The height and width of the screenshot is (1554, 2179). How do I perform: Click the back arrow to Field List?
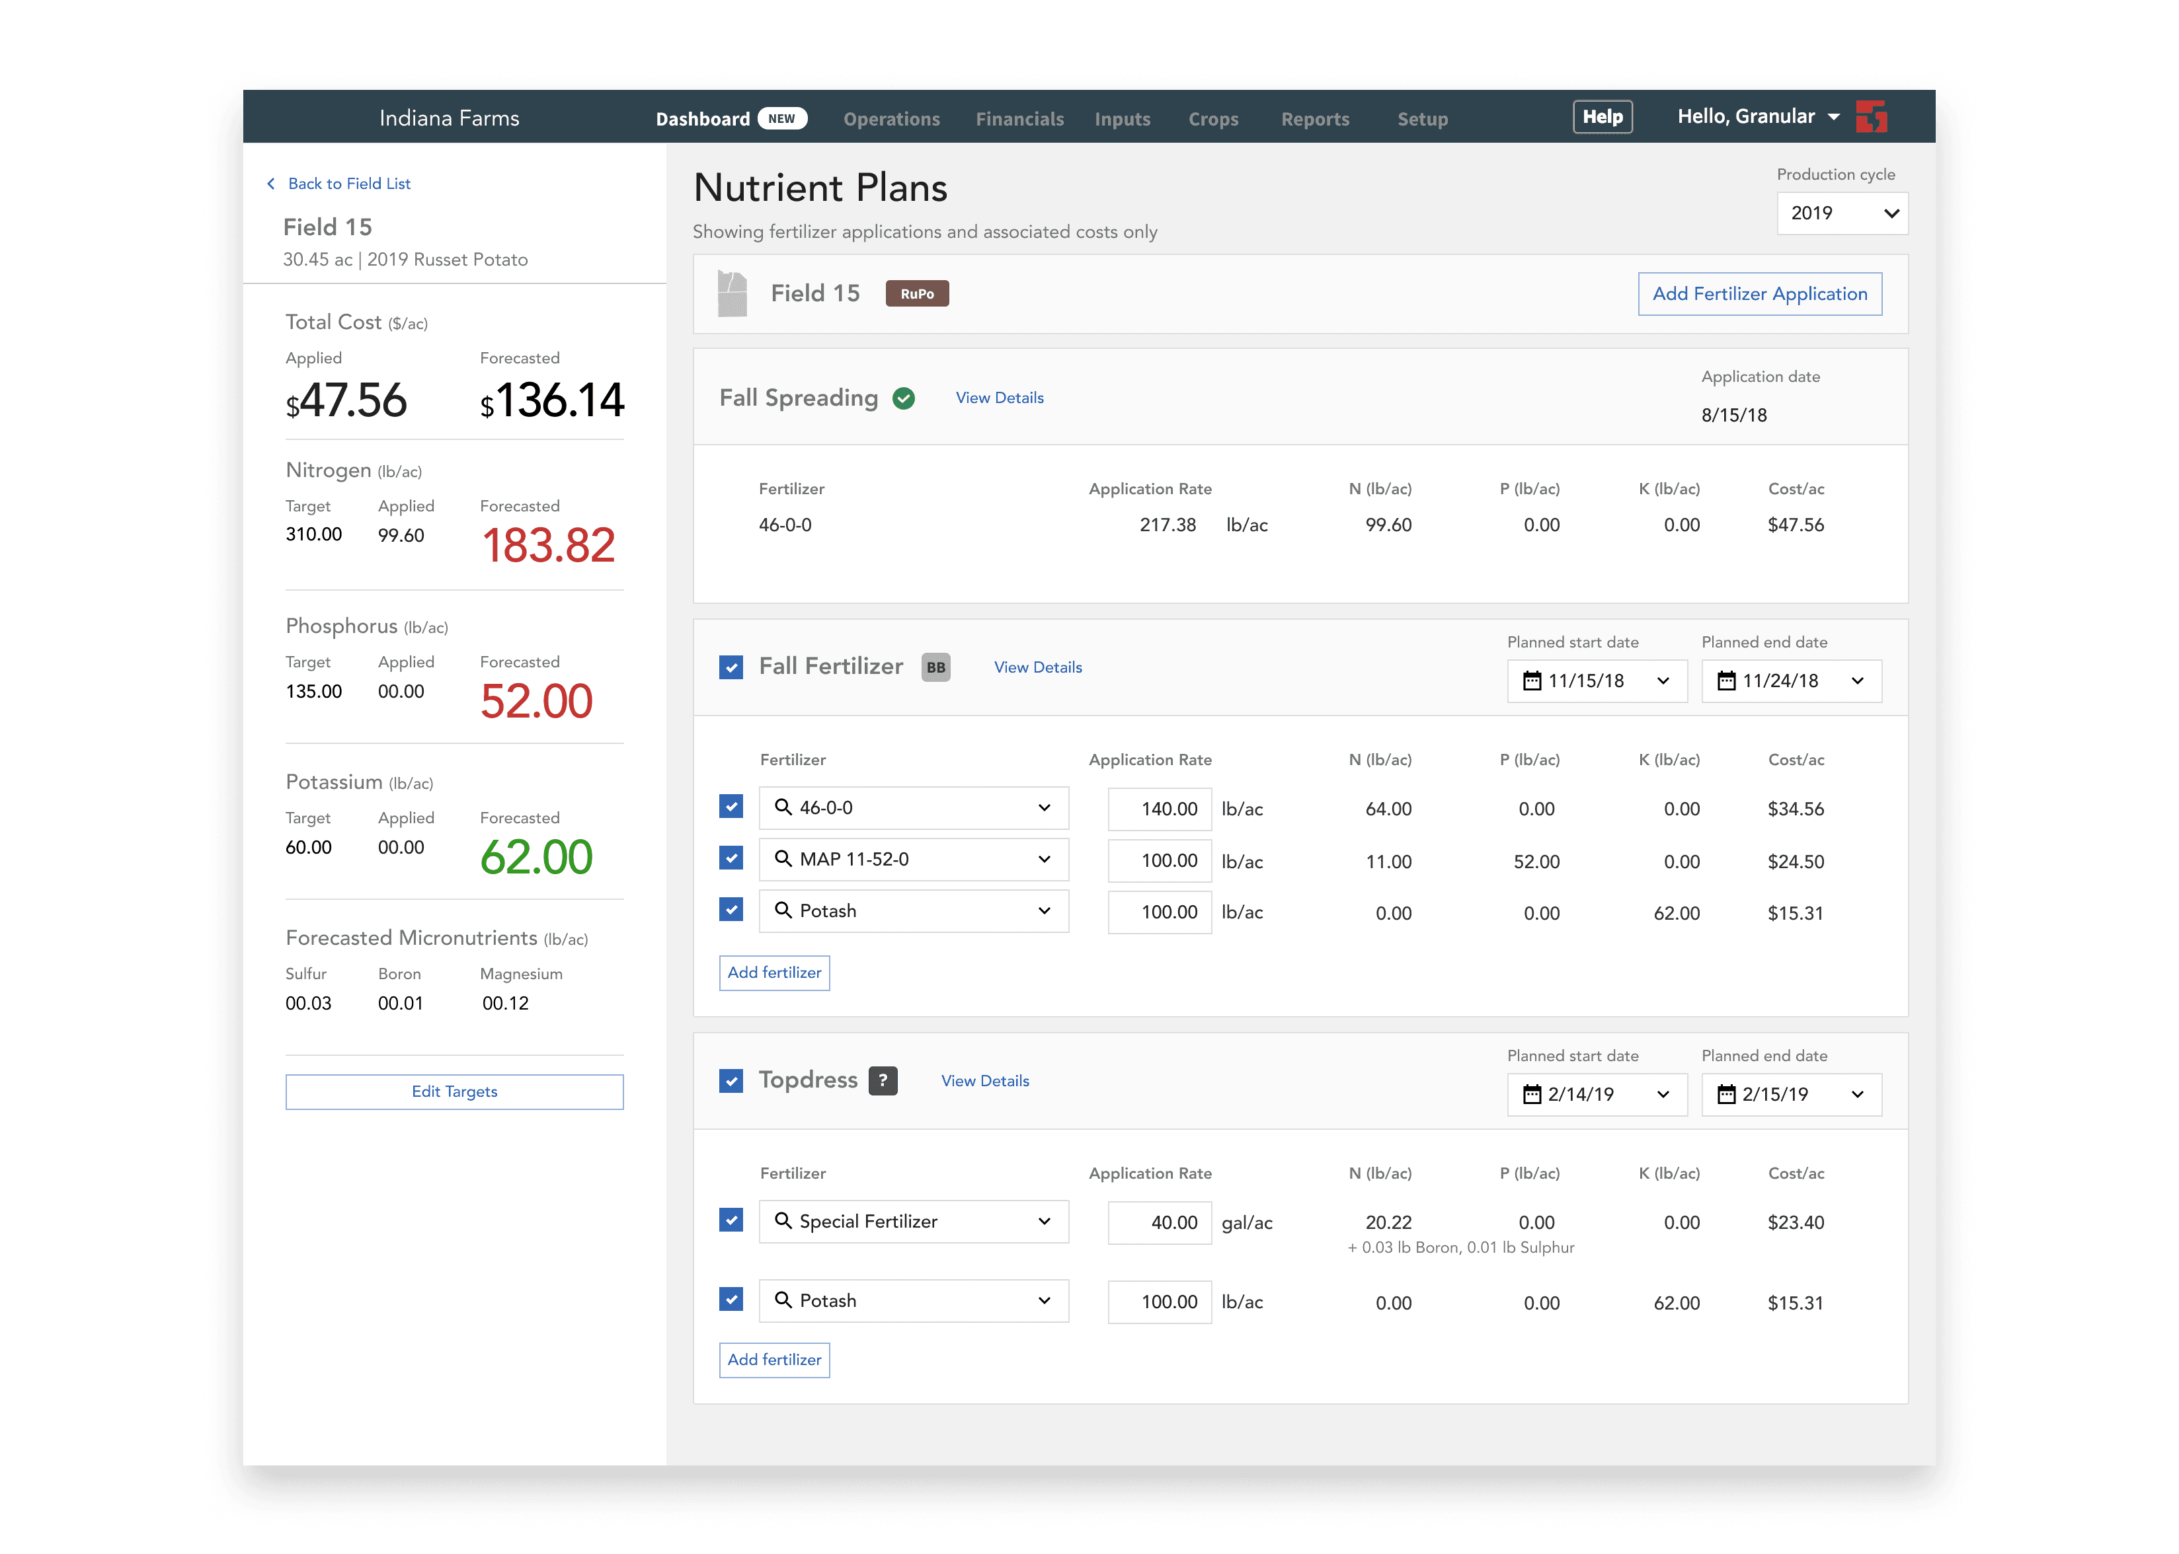(271, 184)
